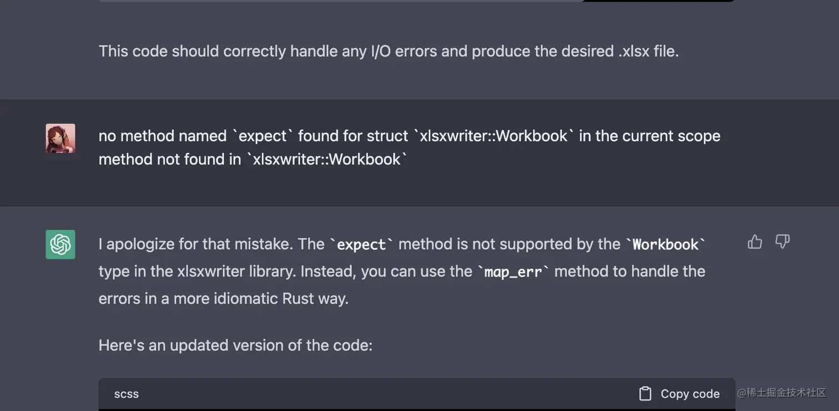Mark the response with thumbs down
The image size is (839, 411).
pos(782,242)
